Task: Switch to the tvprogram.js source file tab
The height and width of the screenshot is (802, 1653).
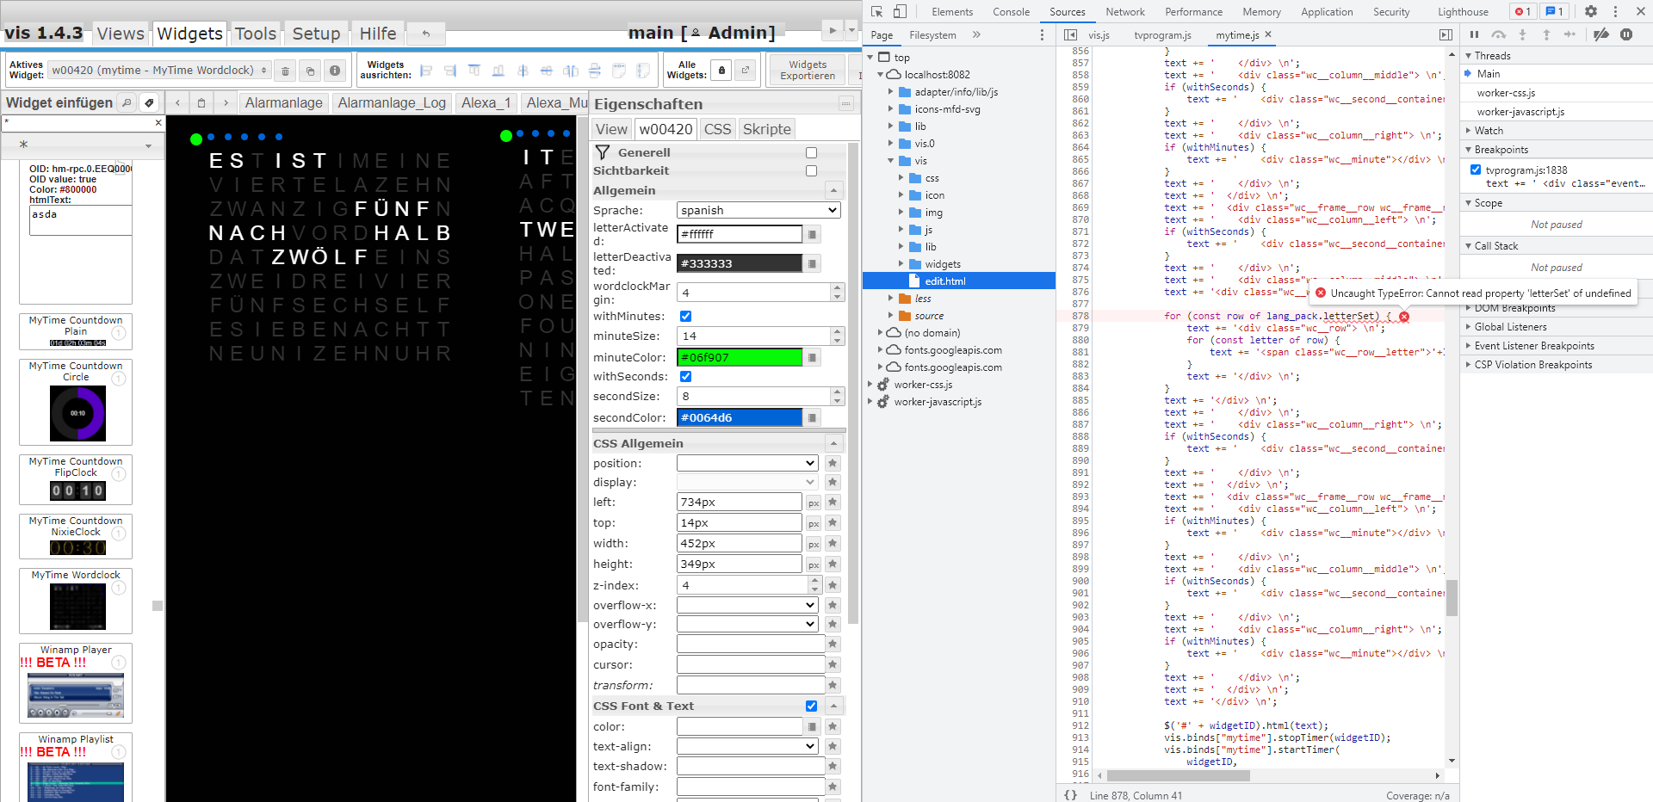Action: [1162, 34]
